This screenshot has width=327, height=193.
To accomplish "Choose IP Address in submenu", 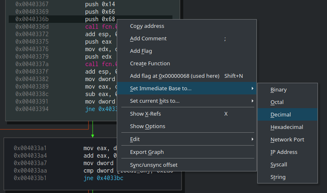I will coord(284,152).
